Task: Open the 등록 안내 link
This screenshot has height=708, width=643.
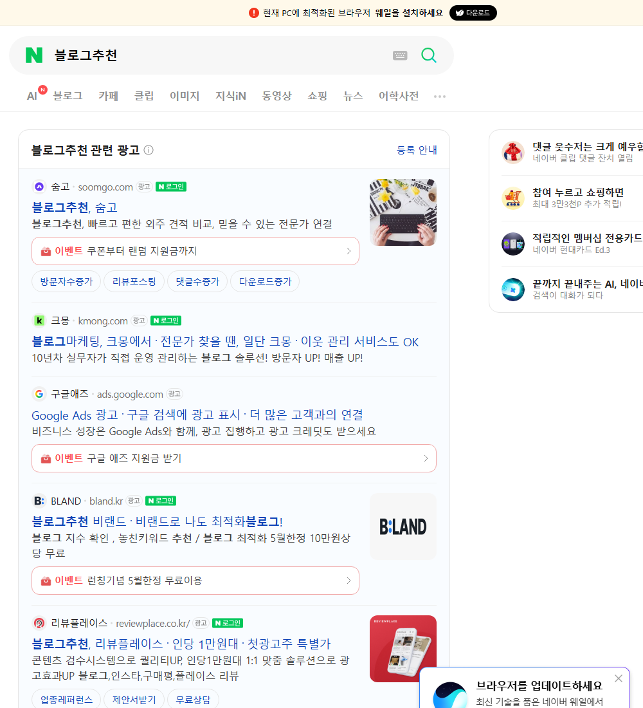Action: (x=417, y=150)
